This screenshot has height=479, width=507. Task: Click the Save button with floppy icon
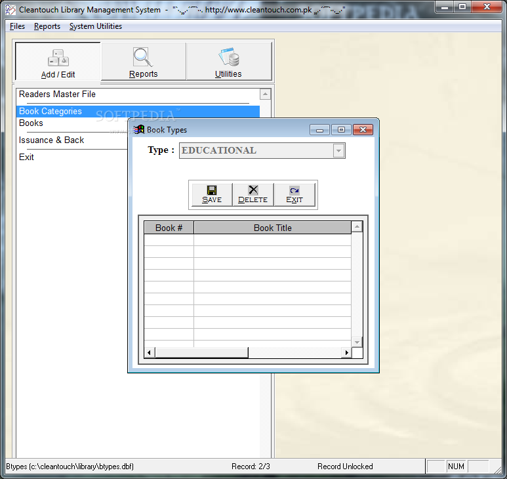212,195
